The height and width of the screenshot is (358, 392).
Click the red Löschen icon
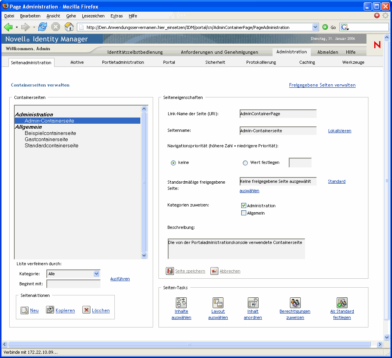click(87, 310)
